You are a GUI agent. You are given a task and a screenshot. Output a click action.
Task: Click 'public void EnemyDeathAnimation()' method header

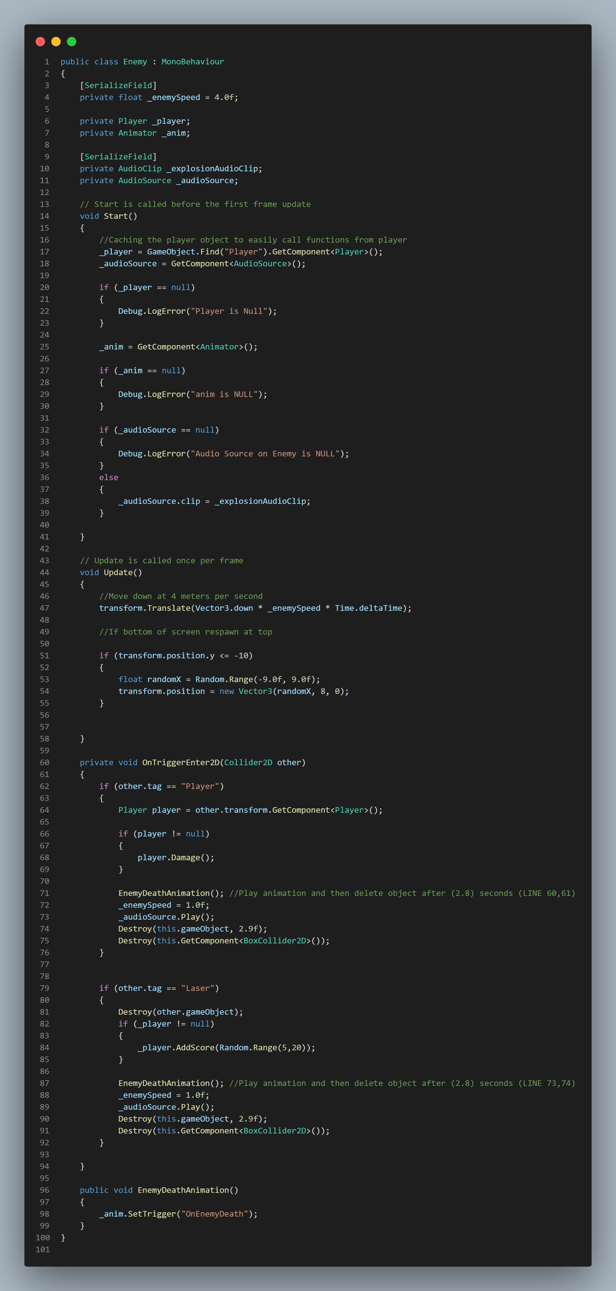coord(159,1190)
